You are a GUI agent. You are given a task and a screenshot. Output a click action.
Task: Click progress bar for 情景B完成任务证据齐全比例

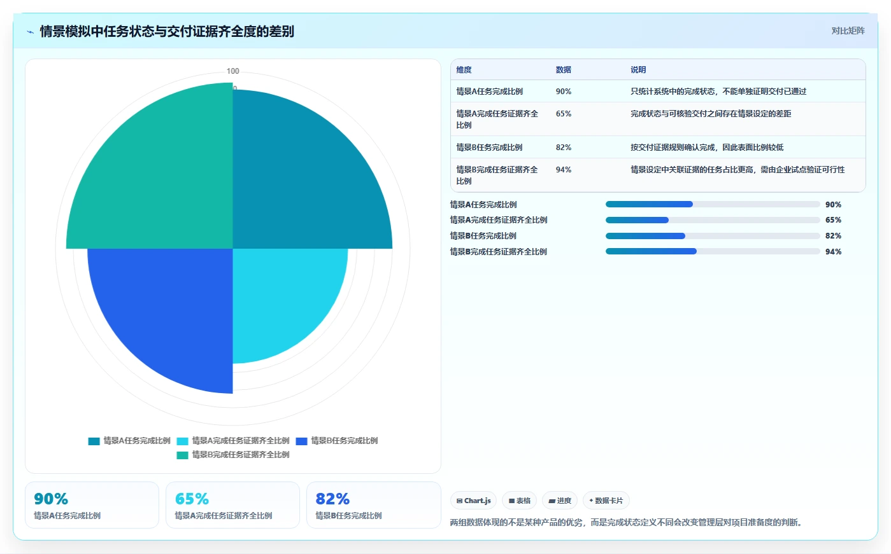coord(713,251)
